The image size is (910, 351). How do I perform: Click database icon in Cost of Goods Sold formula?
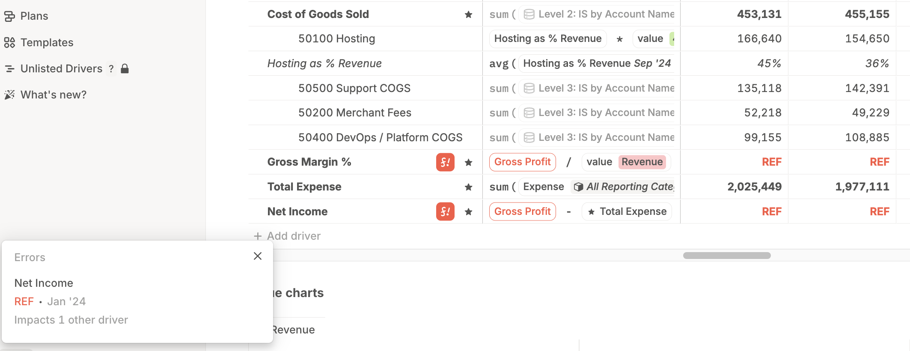tap(529, 14)
